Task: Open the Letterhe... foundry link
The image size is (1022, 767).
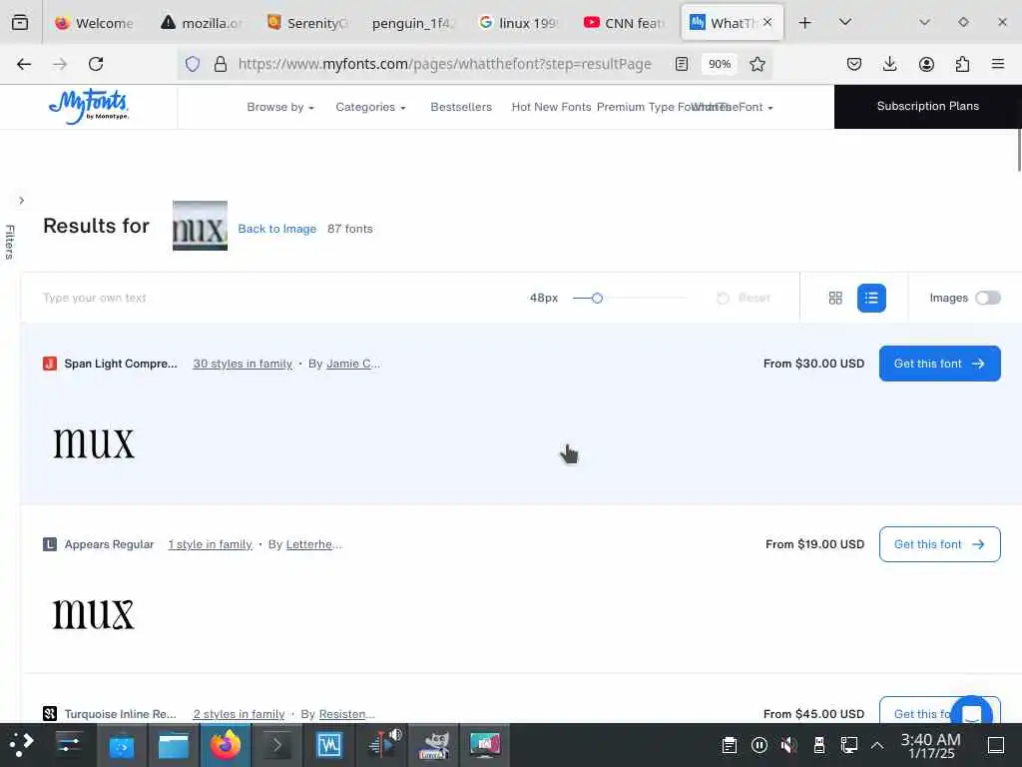Action: click(314, 544)
